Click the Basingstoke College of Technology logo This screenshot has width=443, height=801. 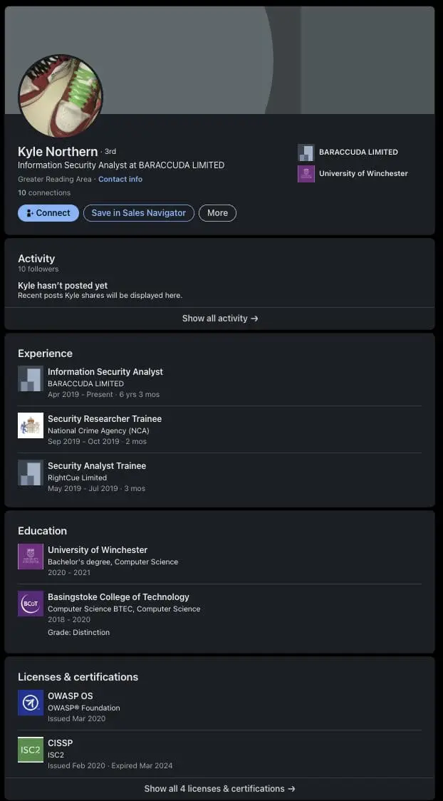pyautogui.click(x=31, y=604)
